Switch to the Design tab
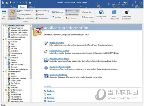Screen dimensions: 144x106 coord(22,7)
